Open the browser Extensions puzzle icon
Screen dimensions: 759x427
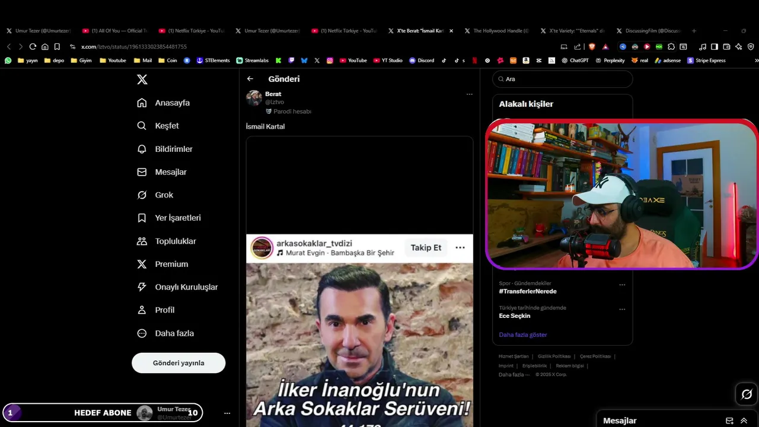(671, 46)
